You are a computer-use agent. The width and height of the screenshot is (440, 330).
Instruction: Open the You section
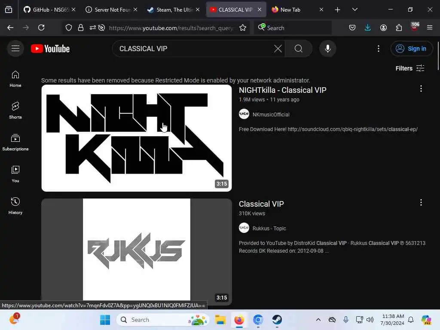coord(15,174)
